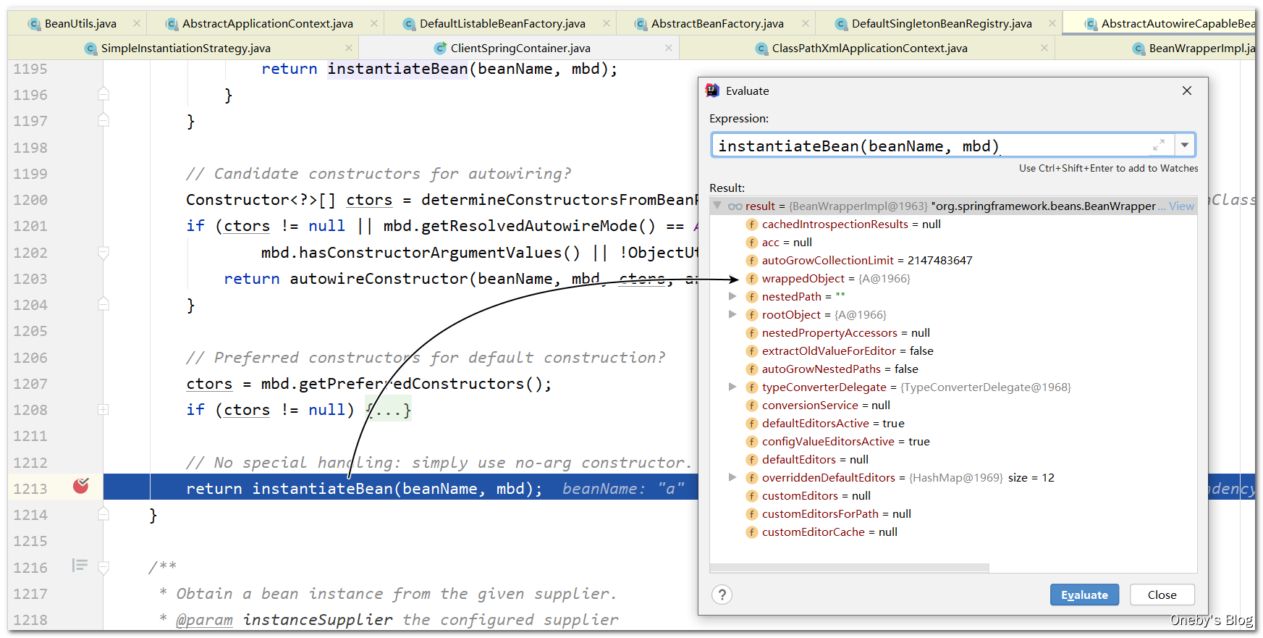Click the BeanUtils.java class file icon
The image size is (1263, 638).
click(x=33, y=24)
